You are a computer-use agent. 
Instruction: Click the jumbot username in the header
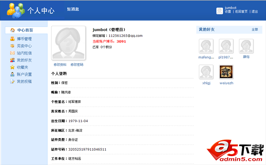pyautogui.click(x=230, y=8)
